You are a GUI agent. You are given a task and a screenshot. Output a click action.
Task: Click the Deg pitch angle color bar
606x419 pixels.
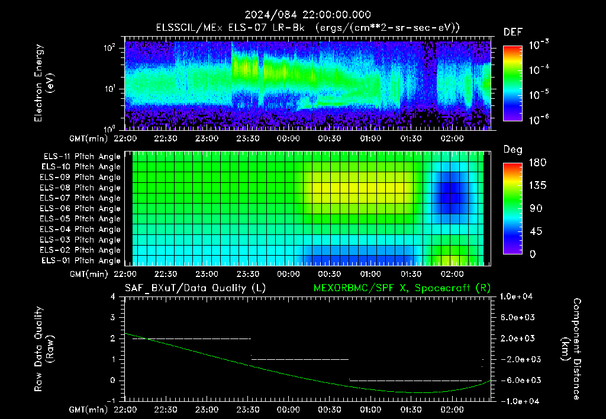[512, 209]
